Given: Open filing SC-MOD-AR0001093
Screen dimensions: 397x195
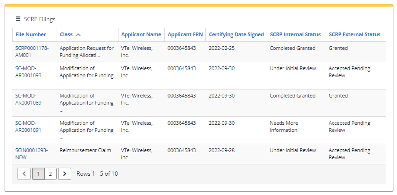Looking at the screenshot, I should point(28,72).
